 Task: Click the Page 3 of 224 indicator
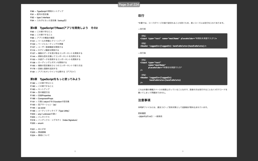(x=129, y=4)
